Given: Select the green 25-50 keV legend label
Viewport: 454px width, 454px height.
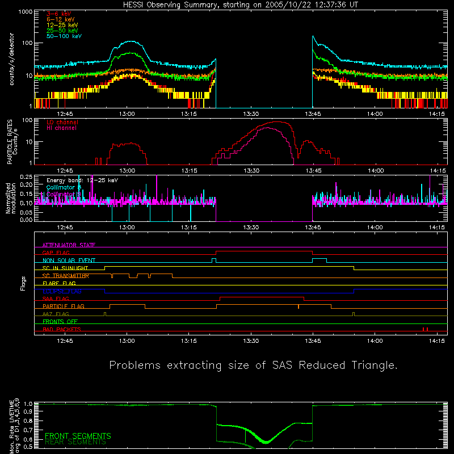Looking at the screenshot, I should (x=62, y=31).
